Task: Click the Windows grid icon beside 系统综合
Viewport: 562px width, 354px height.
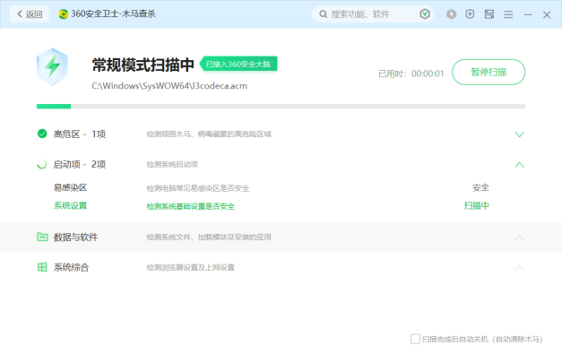Action: [x=42, y=267]
